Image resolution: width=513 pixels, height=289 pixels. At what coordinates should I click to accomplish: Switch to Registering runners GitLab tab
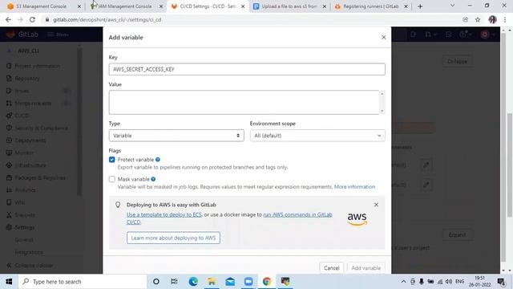click(370, 6)
